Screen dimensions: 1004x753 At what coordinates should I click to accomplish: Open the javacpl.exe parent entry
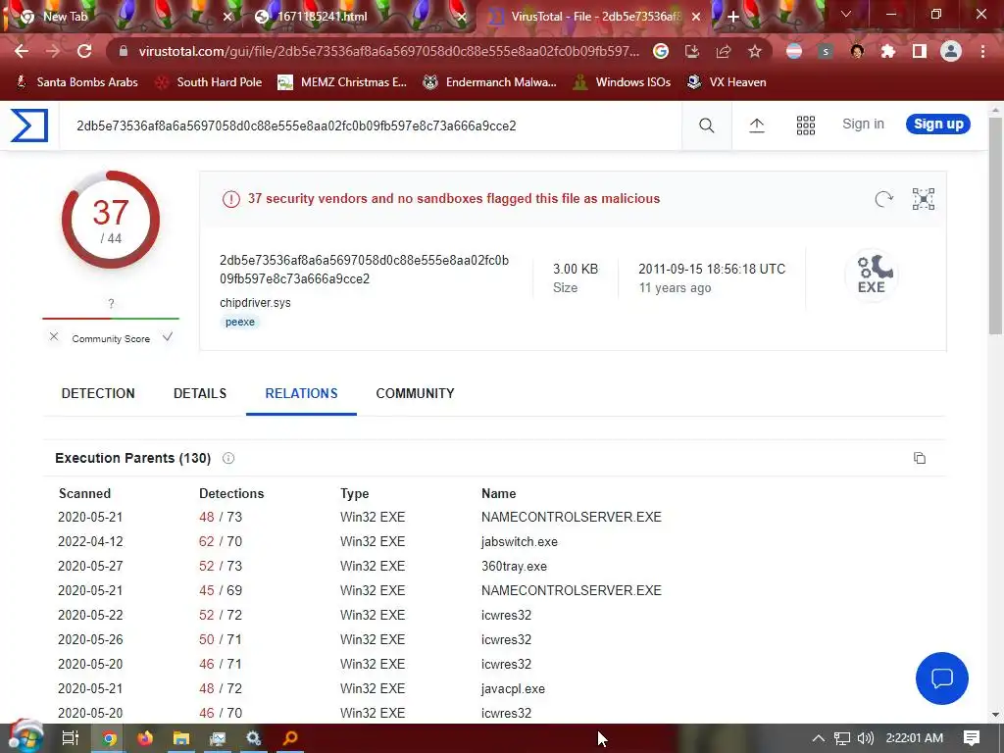click(513, 689)
